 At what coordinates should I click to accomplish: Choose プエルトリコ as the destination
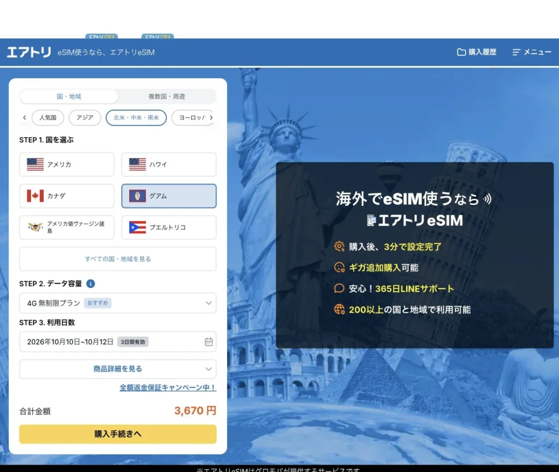(x=169, y=227)
